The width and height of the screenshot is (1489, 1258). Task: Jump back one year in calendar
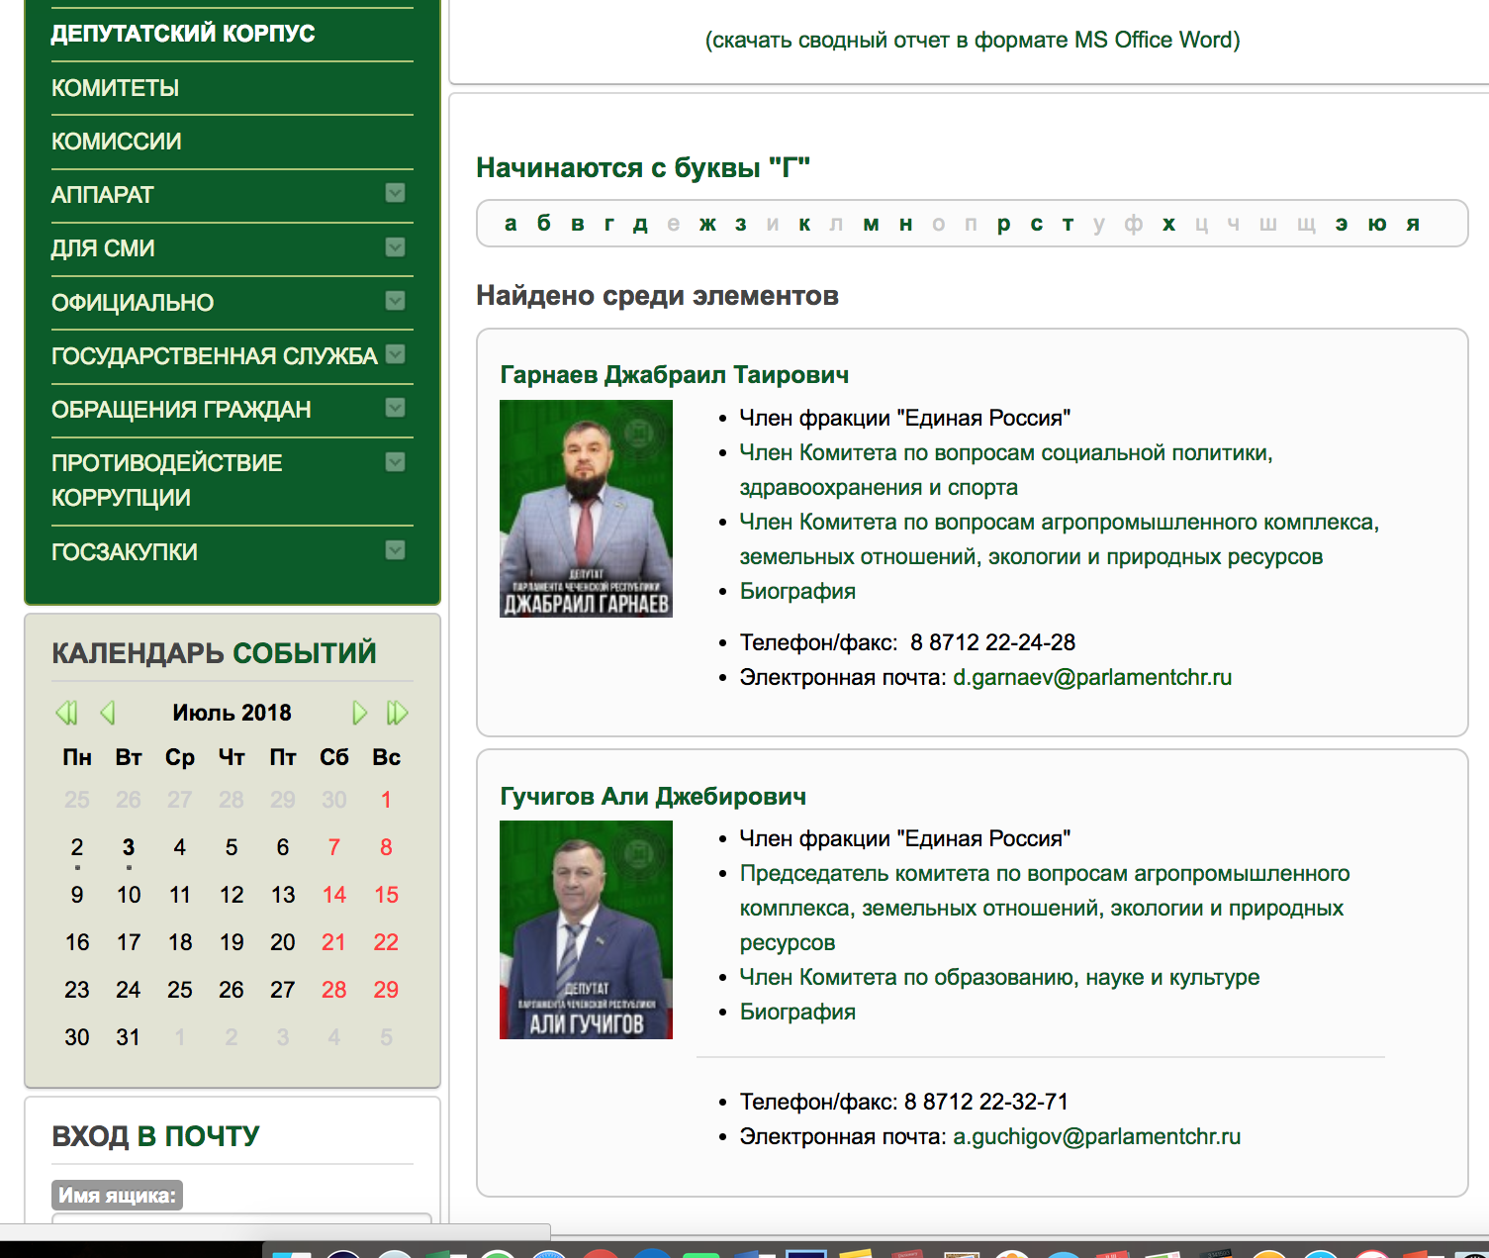coord(66,713)
